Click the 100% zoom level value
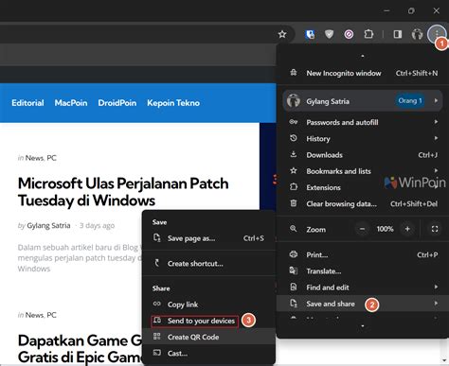This screenshot has height=366, width=449. (385, 229)
